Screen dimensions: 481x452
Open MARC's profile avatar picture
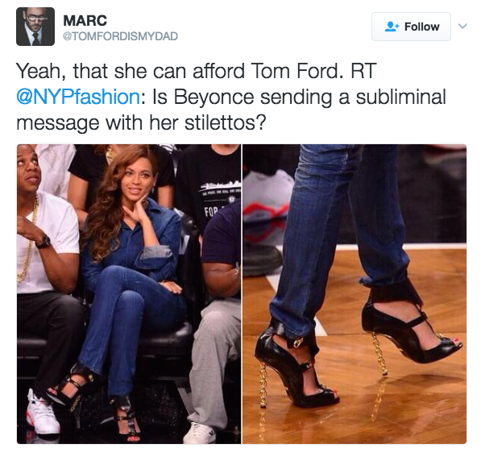(35, 27)
